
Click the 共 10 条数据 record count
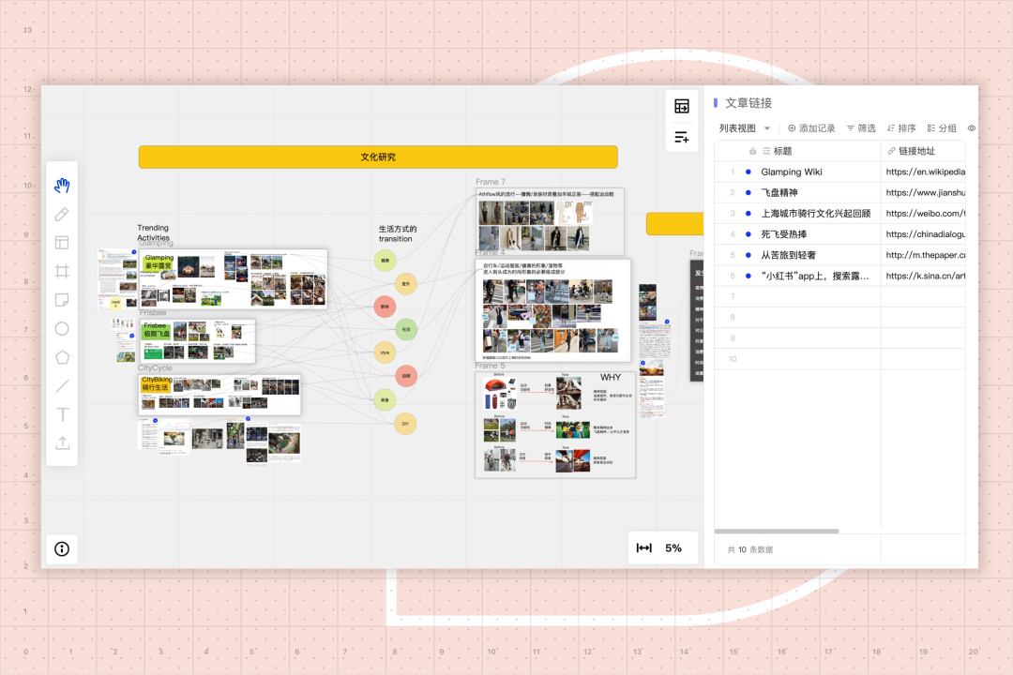point(750,549)
